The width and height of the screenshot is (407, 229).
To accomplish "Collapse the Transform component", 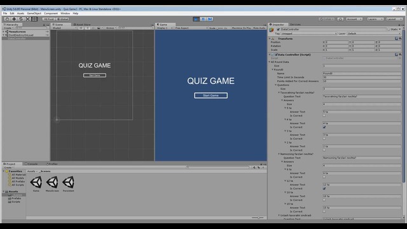I will [x=270, y=39].
